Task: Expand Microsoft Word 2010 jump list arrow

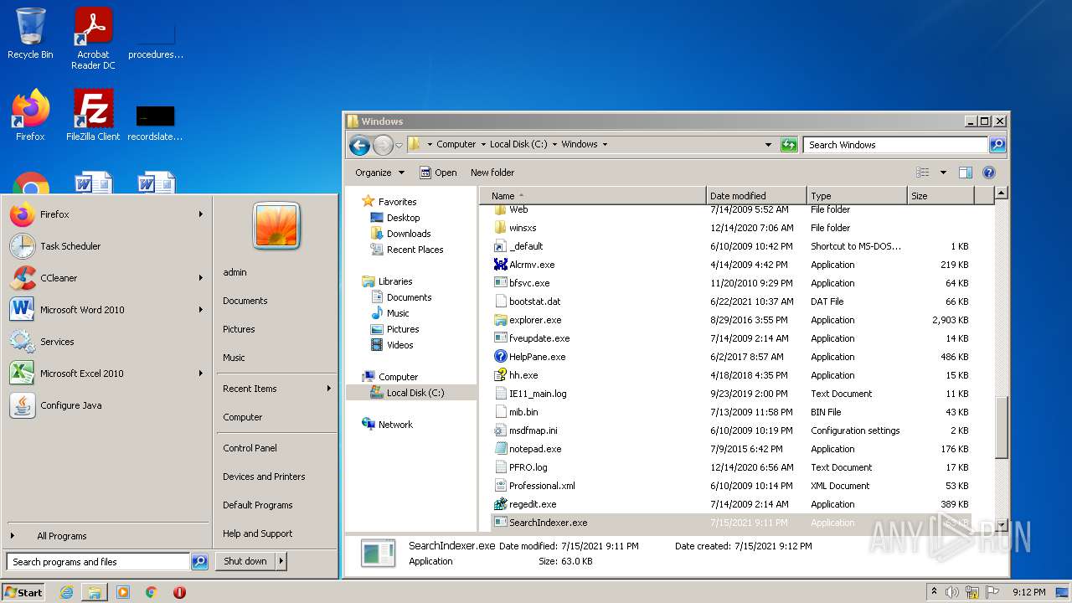Action: coord(201,310)
